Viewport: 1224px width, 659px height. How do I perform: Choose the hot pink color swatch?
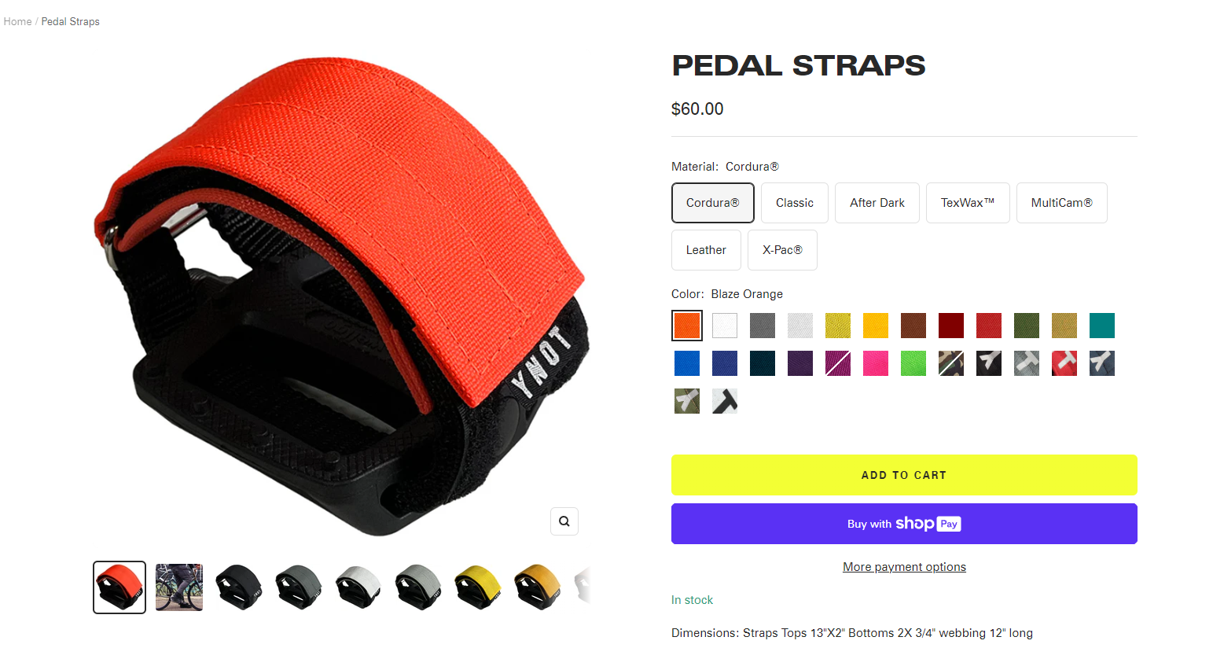click(876, 363)
